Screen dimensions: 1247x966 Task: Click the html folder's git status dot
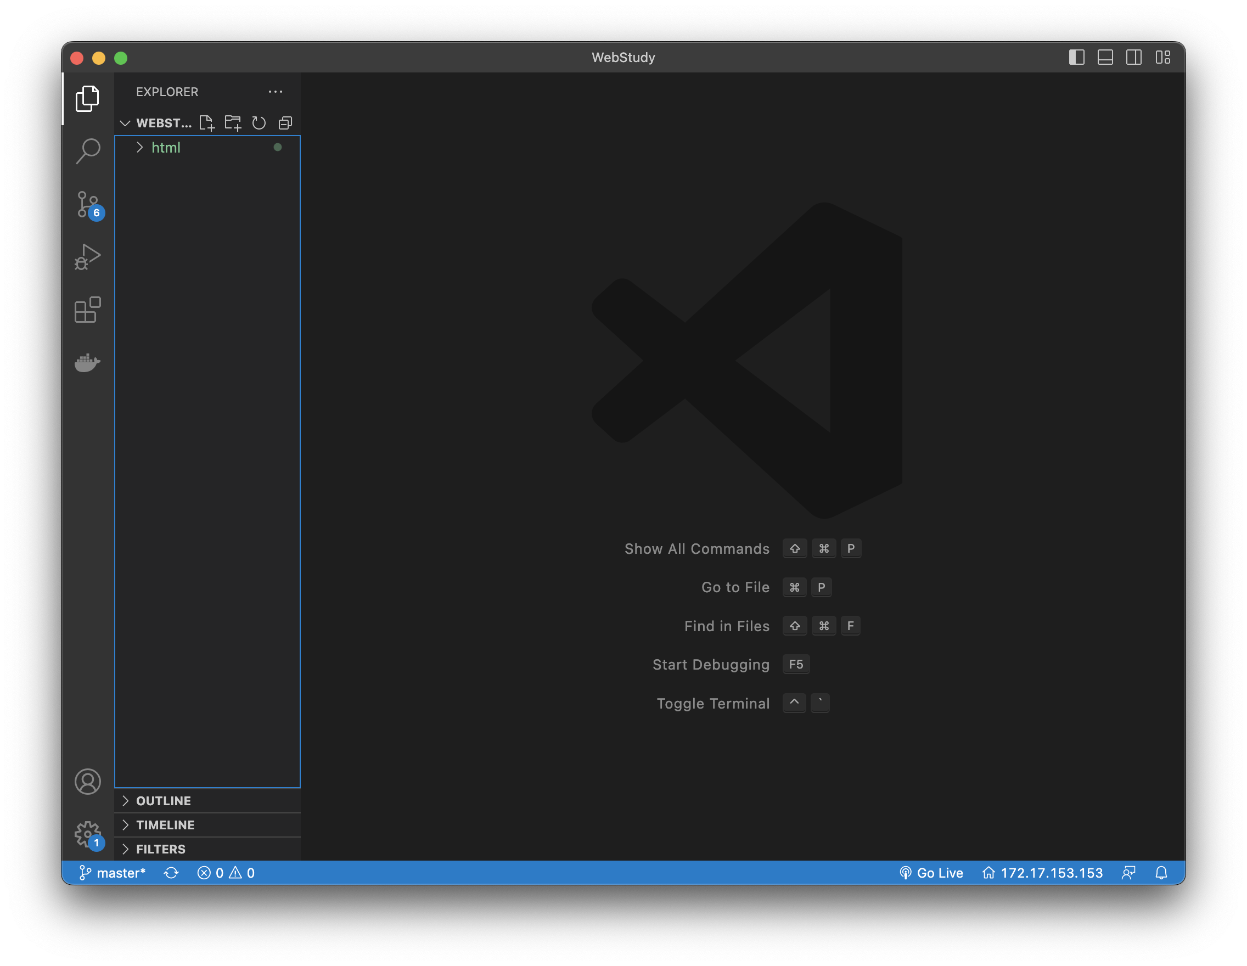tap(278, 147)
